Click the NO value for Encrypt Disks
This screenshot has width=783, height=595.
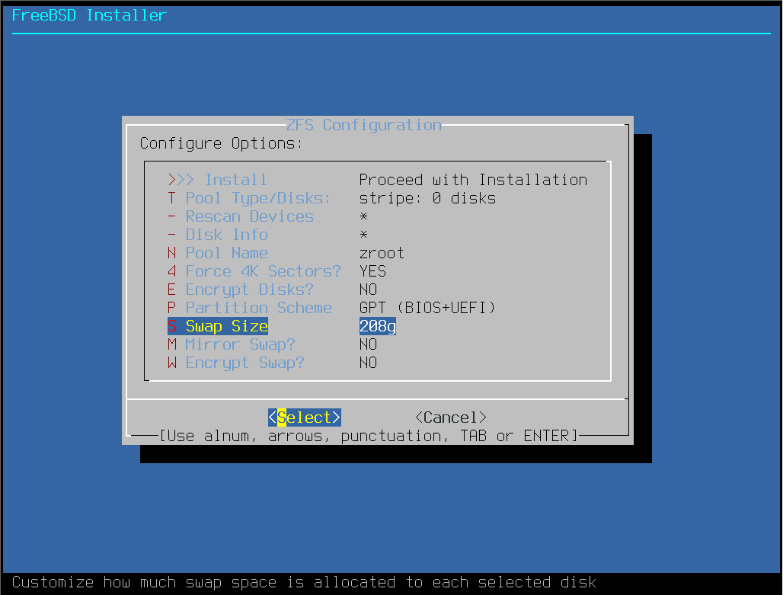pos(368,290)
